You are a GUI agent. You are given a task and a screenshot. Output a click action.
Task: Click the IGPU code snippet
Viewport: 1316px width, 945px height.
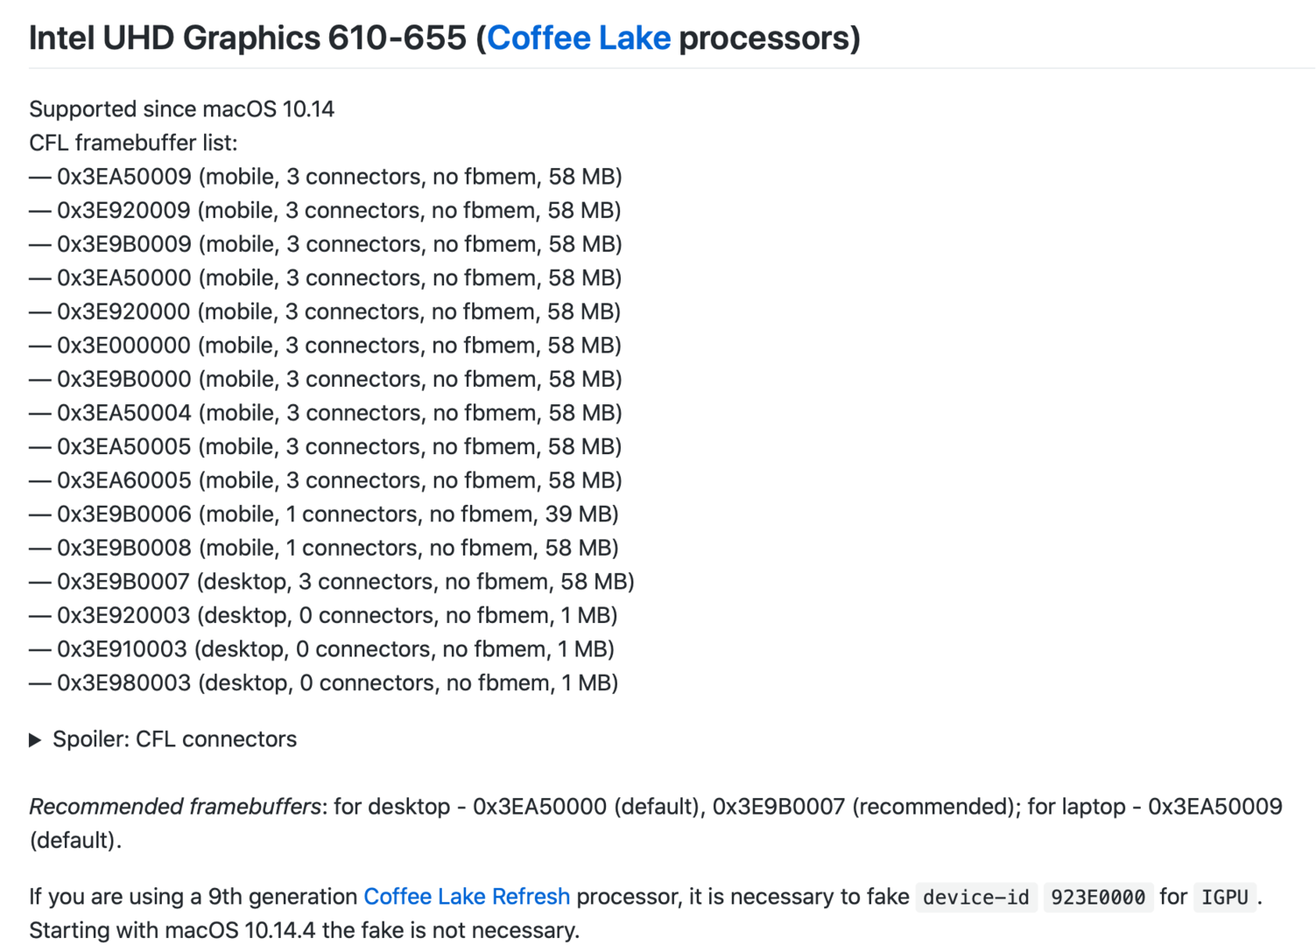click(x=1224, y=898)
